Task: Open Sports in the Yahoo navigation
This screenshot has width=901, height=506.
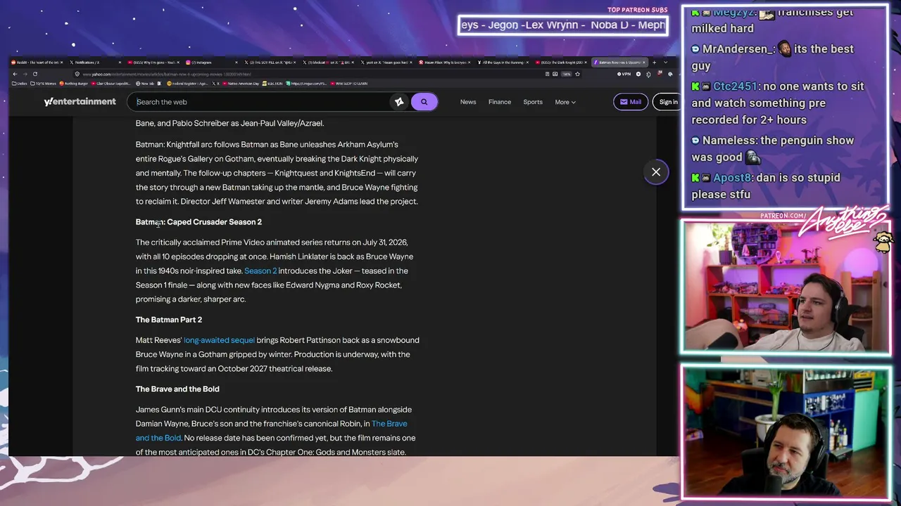Action: 533,102
